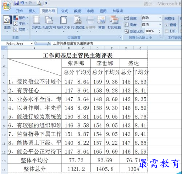The image size is (183, 175).
Task: Choose 纸张方向 paper orientation
Action: (49, 24)
